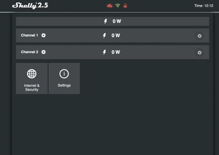This screenshot has width=219, height=155.
Task: Click the Channel 2 label
Action: (29, 52)
